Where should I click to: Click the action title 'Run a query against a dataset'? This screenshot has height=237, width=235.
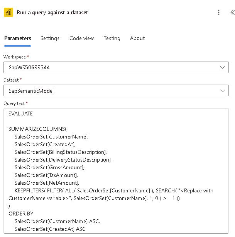click(x=52, y=12)
